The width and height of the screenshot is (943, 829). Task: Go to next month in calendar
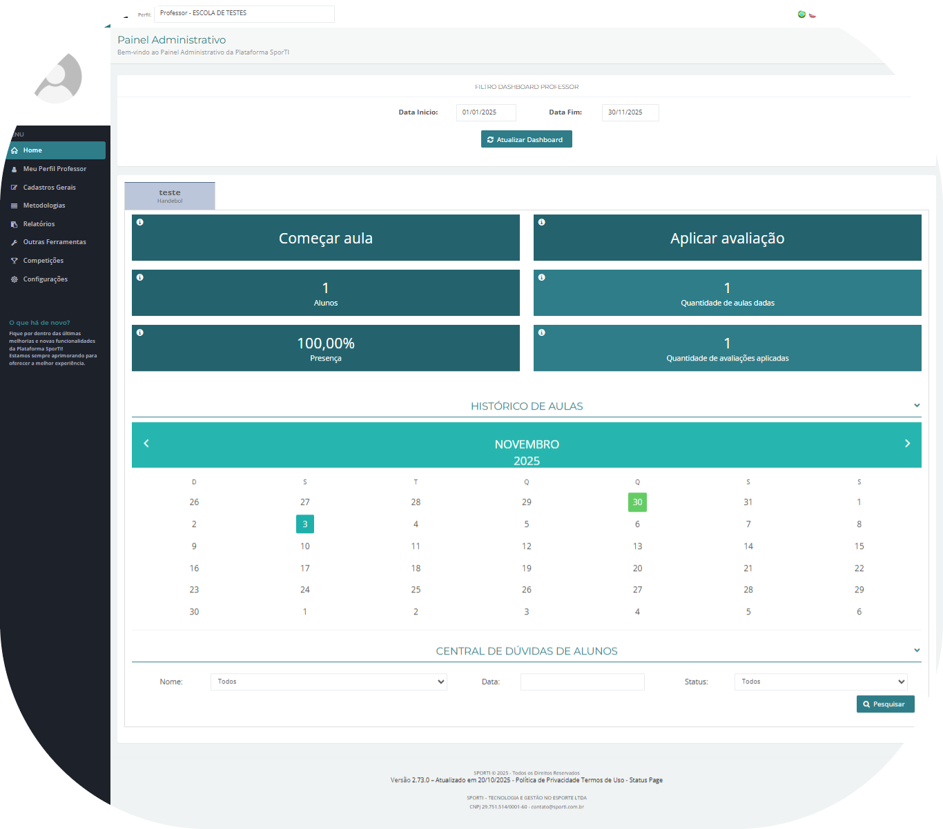pos(907,443)
